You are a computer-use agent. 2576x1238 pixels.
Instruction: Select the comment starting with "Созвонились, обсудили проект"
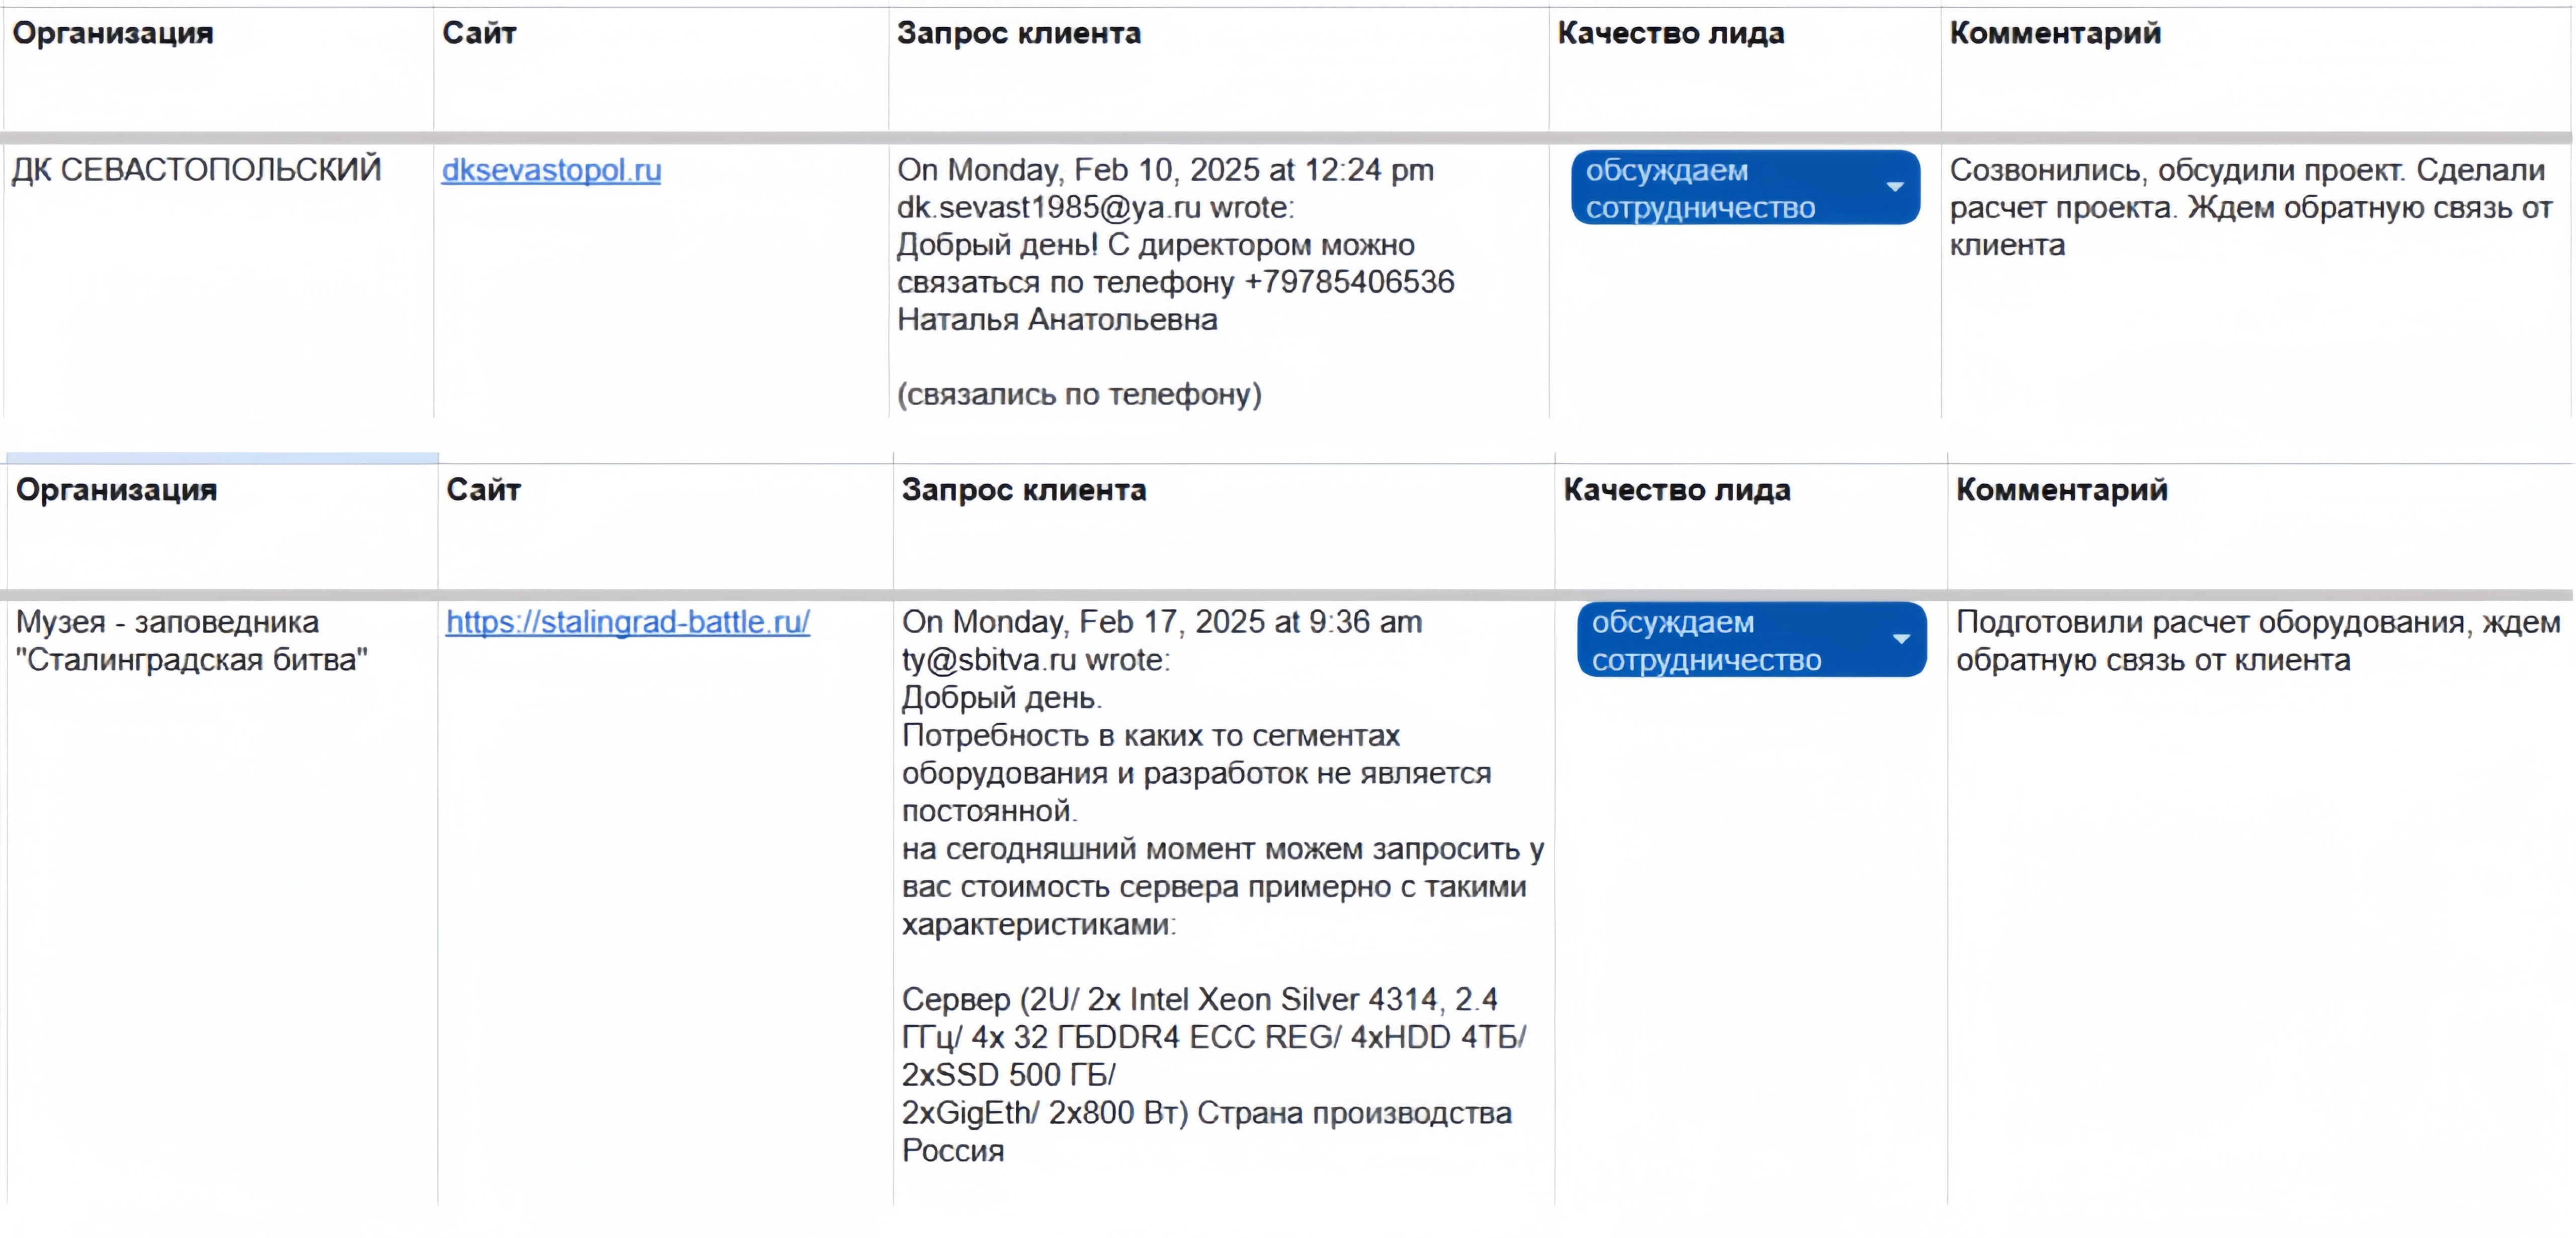[x=2250, y=208]
